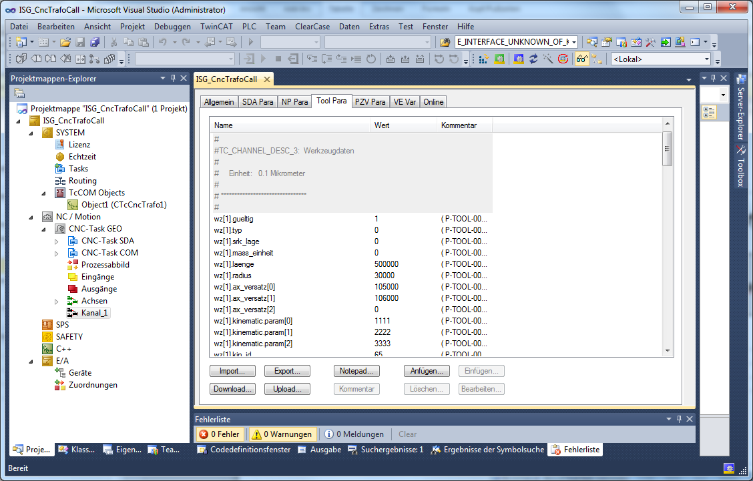
Task: Click the Find in Files folder icon
Action: (x=445, y=42)
